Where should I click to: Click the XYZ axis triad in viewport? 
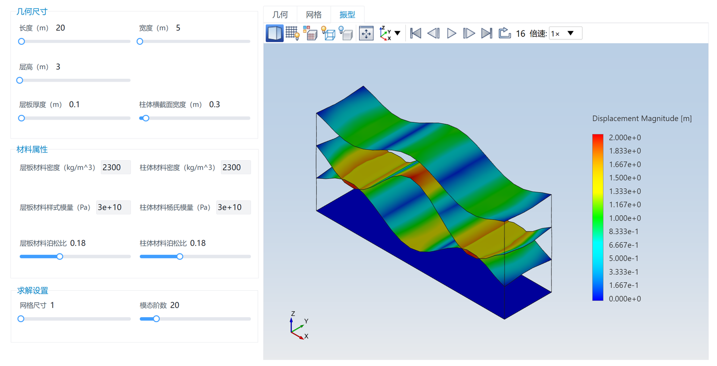(x=299, y=325)
